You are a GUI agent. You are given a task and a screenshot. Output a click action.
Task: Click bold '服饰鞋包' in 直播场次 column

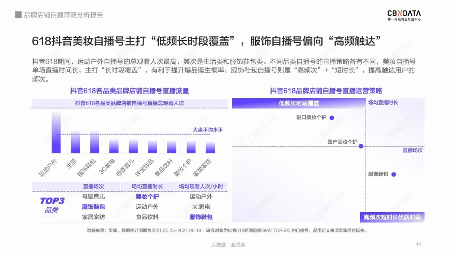(93, 207)
